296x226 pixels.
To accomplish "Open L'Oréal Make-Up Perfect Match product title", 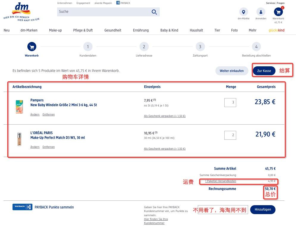I will point(58,135).
